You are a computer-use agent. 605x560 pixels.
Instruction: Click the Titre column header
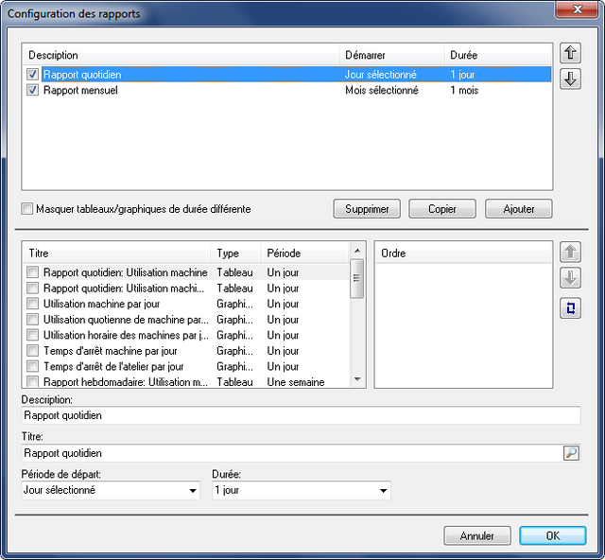117,254
